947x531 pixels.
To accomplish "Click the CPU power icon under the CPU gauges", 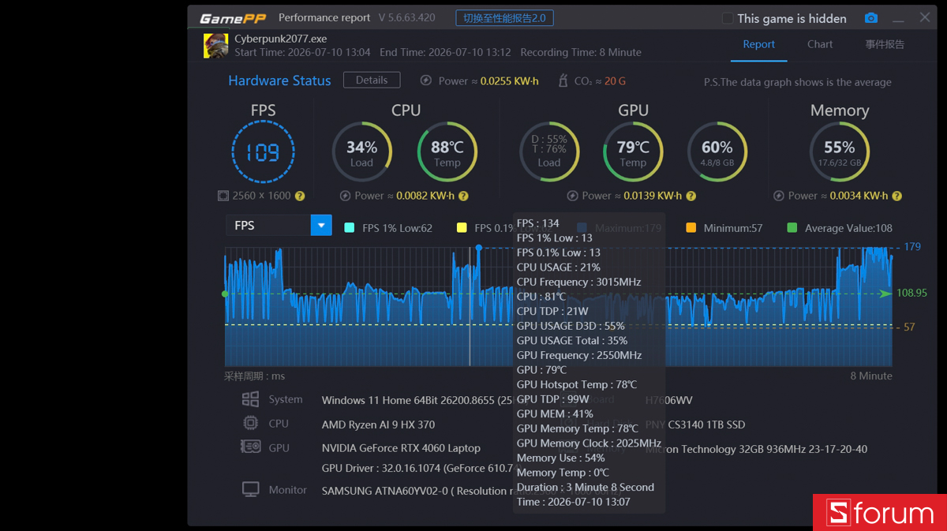I will click(345, 196).
